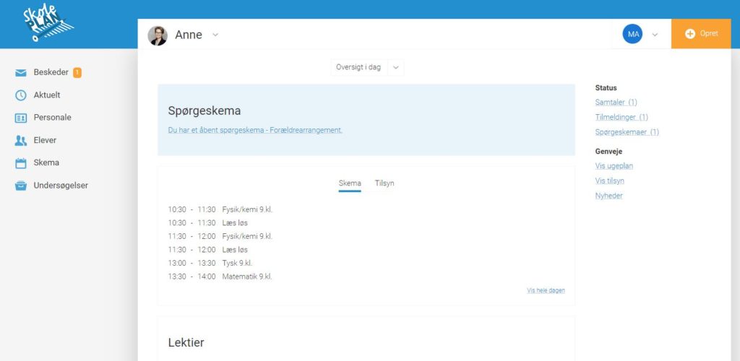The width and height of the screenshot is (740, 361).
Task: Click the Elever people icon
Action: [21, 141]
